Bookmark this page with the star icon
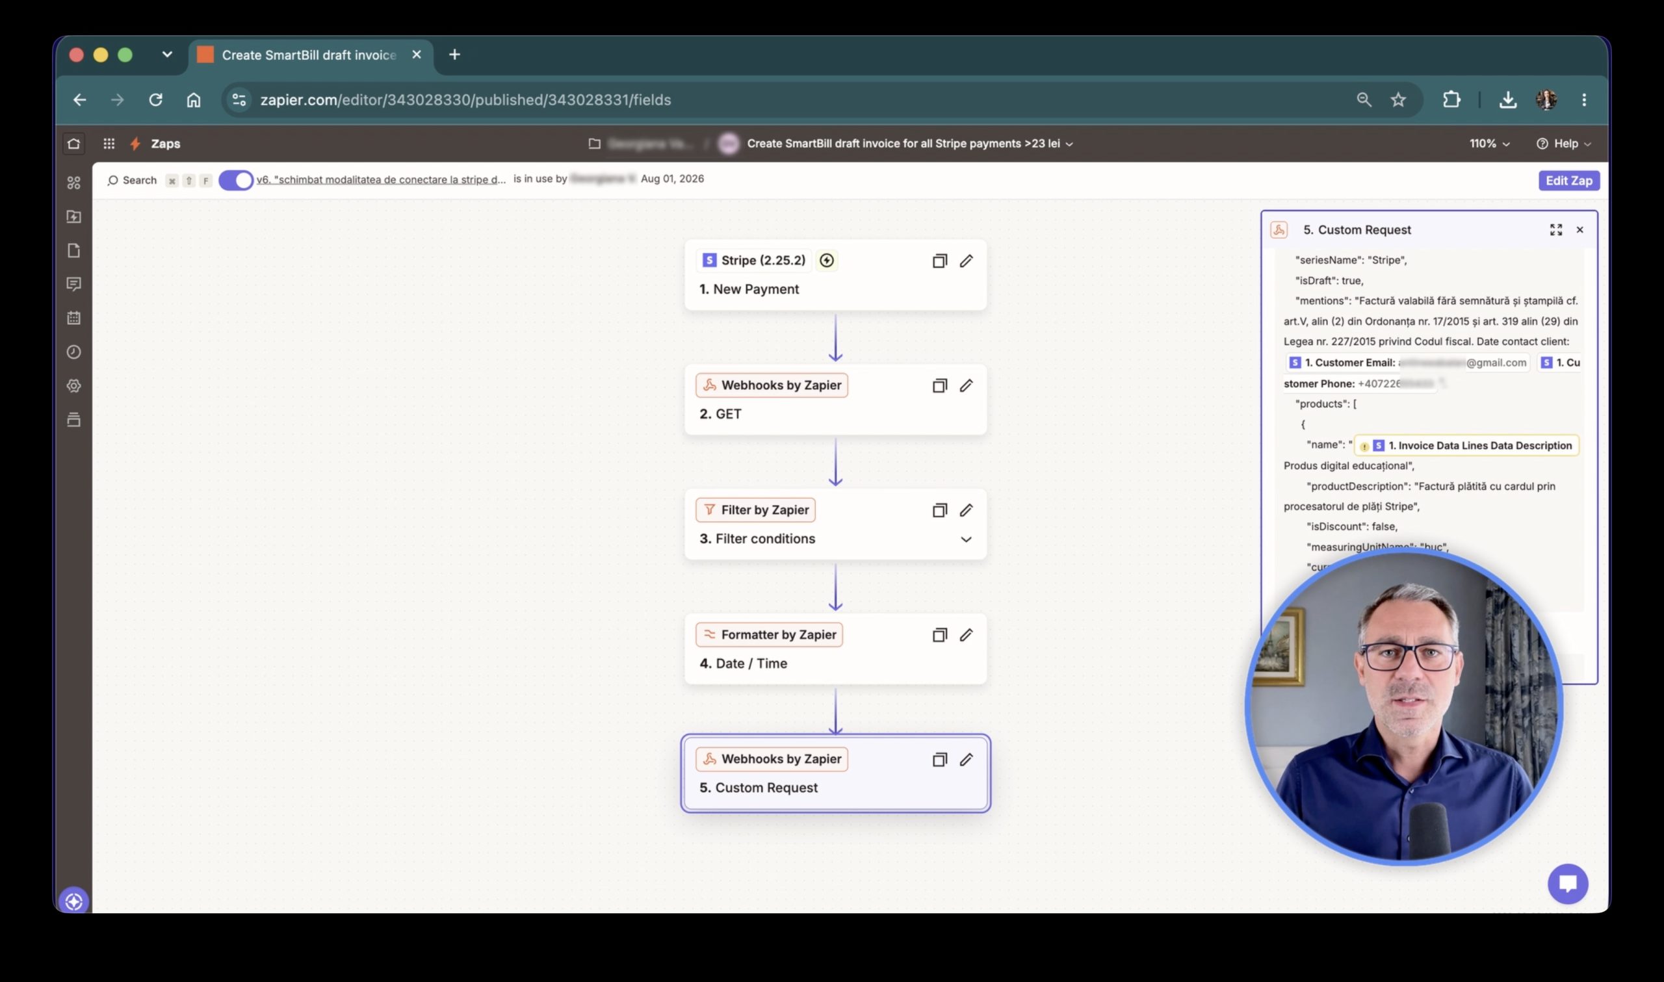The height and width of the screenshot is (982, 1664). point(1398,100)
